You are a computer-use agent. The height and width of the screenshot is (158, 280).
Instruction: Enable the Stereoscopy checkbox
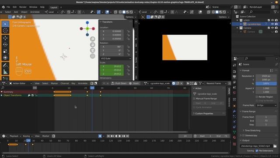[243, 136]
